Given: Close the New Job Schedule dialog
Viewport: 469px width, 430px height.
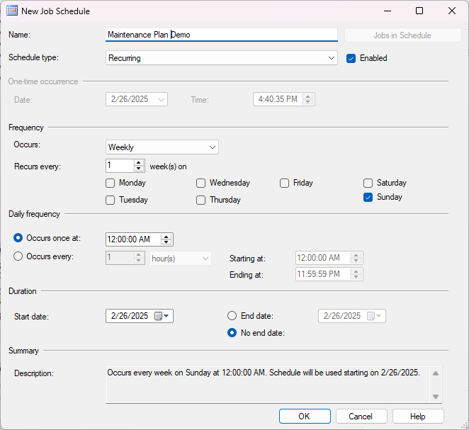Looking at the screenshot, I should point(452,11).
